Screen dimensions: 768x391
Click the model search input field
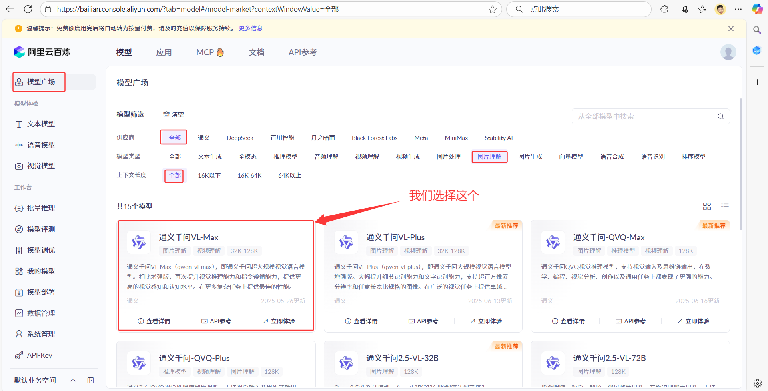point(645,116)
